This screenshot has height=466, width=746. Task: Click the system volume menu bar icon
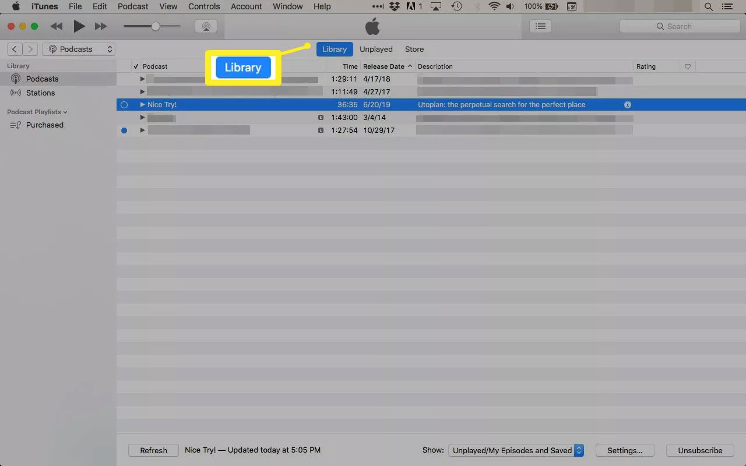[510, 6]
